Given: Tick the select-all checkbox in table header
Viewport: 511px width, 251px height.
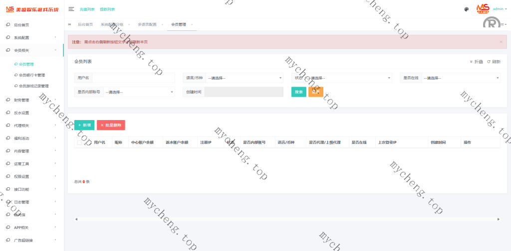Looking at the screenshot, I should coord(79,142).
